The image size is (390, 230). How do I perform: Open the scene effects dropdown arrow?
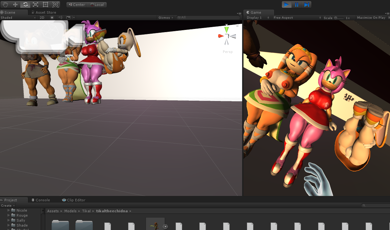(74, 18)
